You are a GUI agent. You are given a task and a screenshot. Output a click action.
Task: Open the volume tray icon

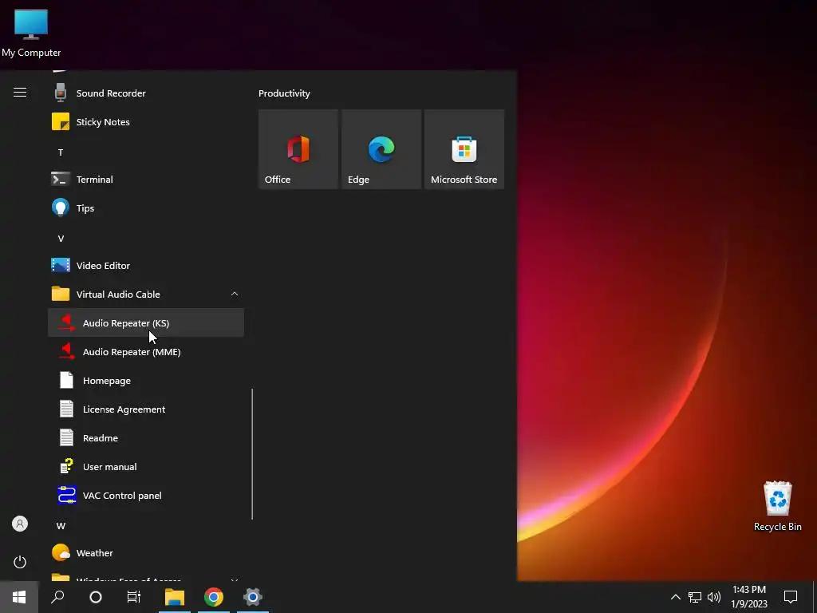coord(714,597)
